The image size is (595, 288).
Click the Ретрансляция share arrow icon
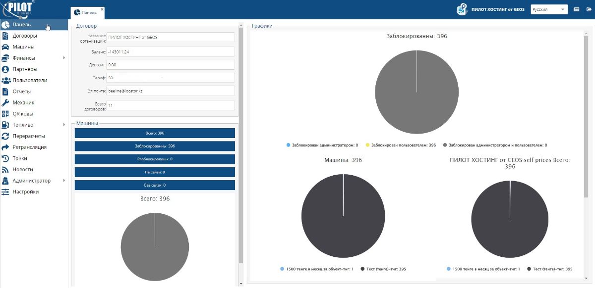5,147
